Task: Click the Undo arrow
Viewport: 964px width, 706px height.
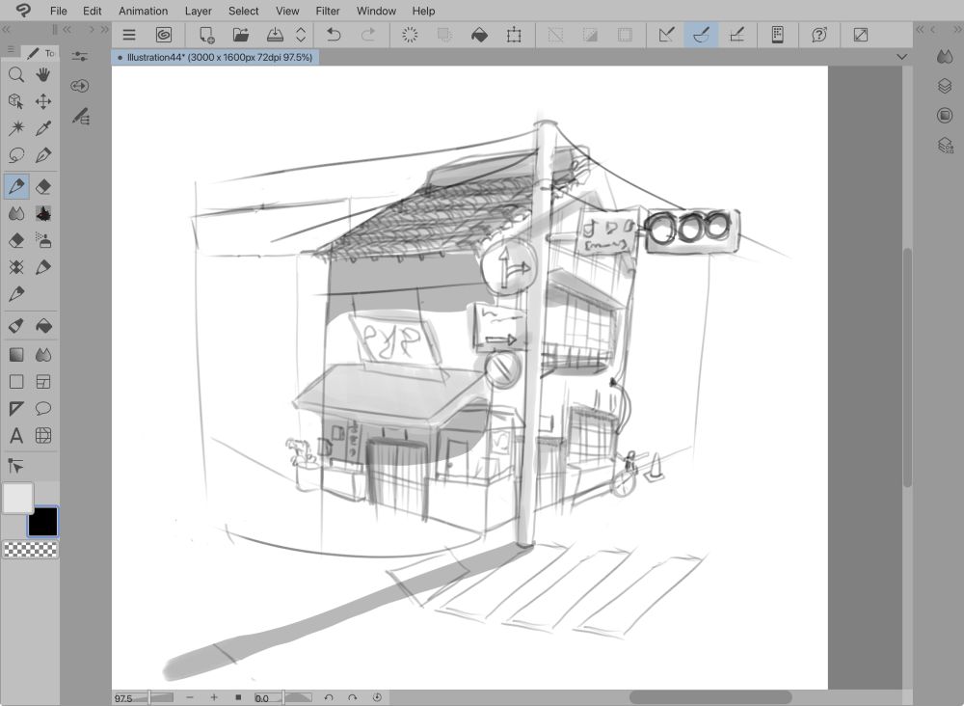Action: tap(334, 35)
